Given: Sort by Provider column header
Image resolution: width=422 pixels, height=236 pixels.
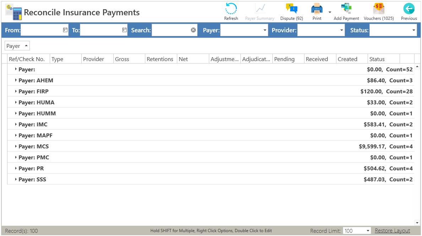Looking at the screenshot, I should point(97,59).
